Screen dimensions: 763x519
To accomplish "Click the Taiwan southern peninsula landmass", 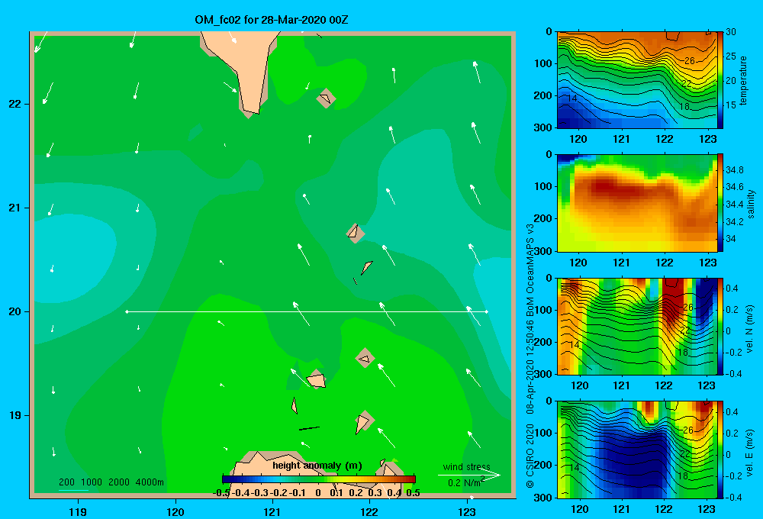I will (247, 68).
